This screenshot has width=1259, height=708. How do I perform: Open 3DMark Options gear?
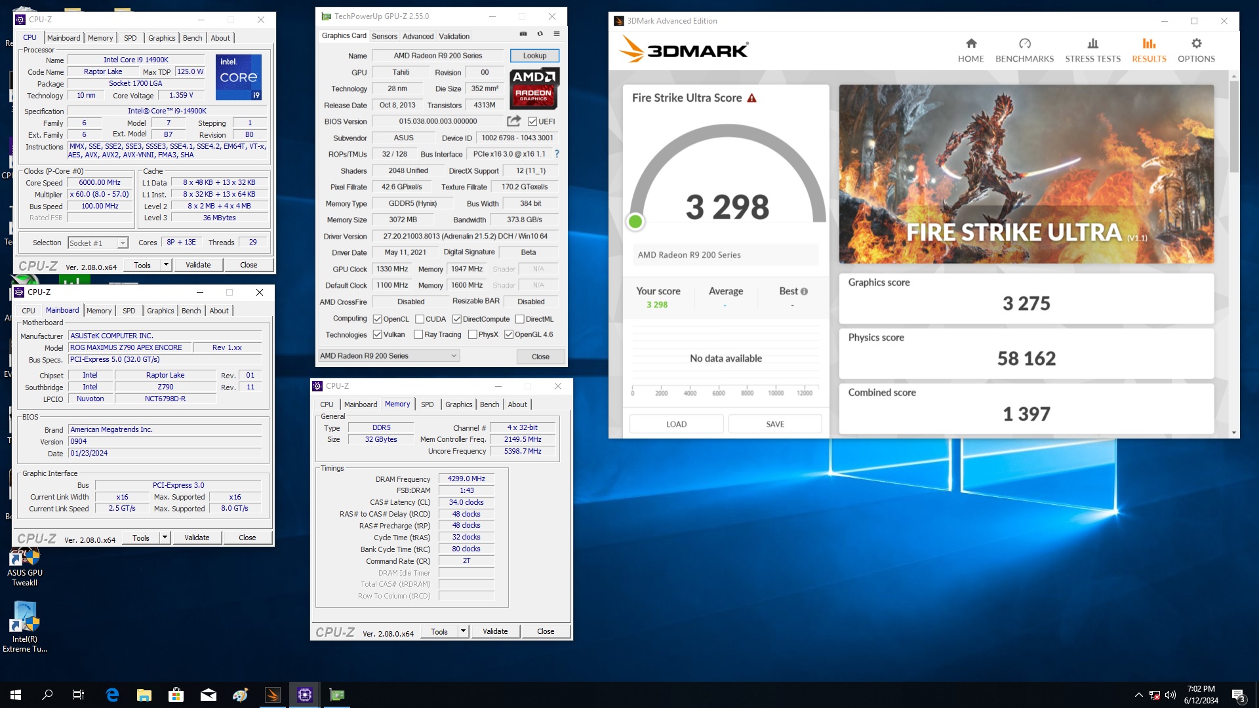1196,50
